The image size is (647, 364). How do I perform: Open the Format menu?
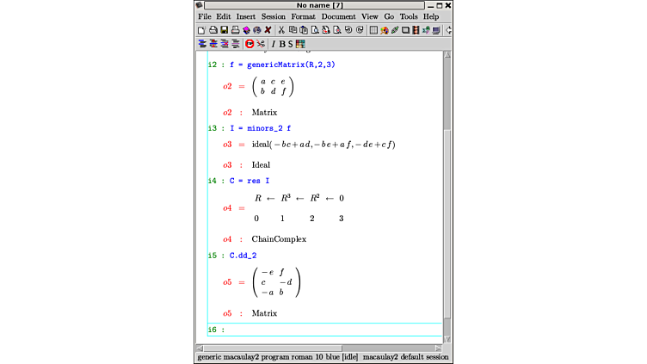click(x=303, y=16)
